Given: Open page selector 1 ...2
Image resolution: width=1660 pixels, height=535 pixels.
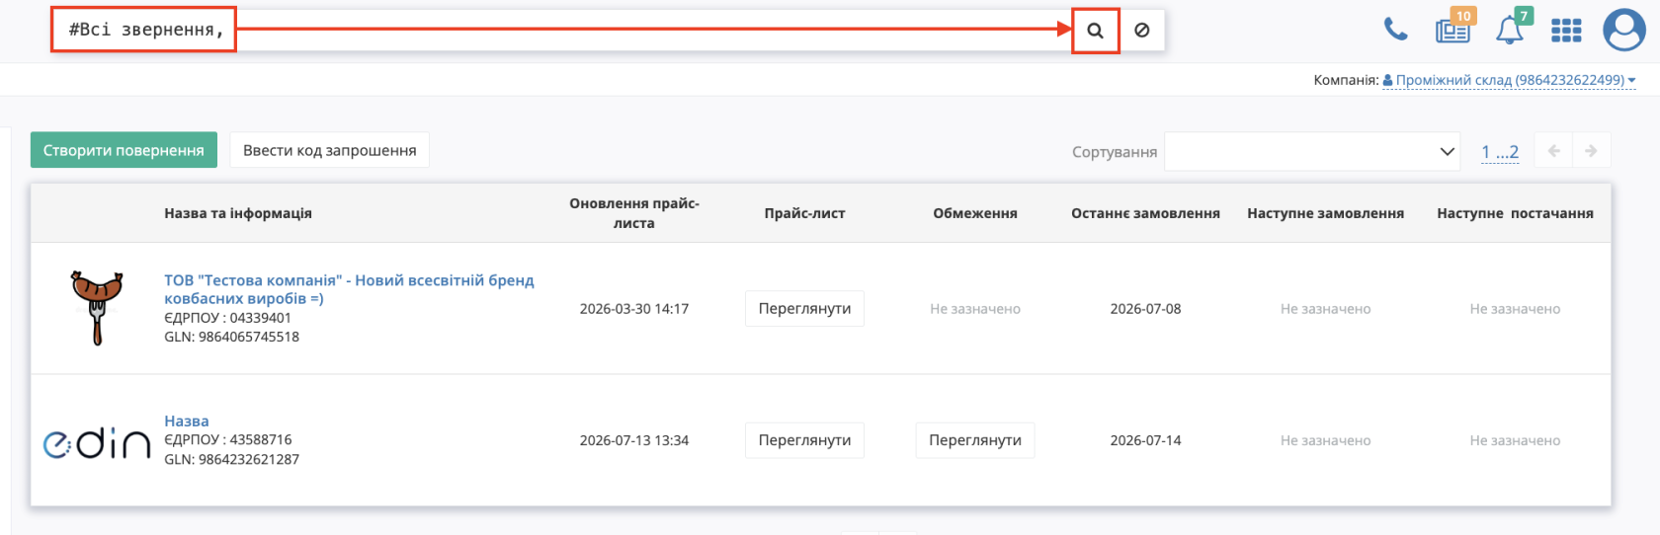Looking at the screenshot, I should 1500,151.
